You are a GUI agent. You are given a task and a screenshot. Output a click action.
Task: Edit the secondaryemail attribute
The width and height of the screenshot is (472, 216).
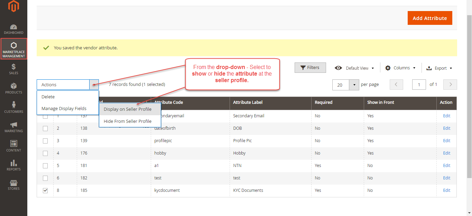[x=447, y=116]
